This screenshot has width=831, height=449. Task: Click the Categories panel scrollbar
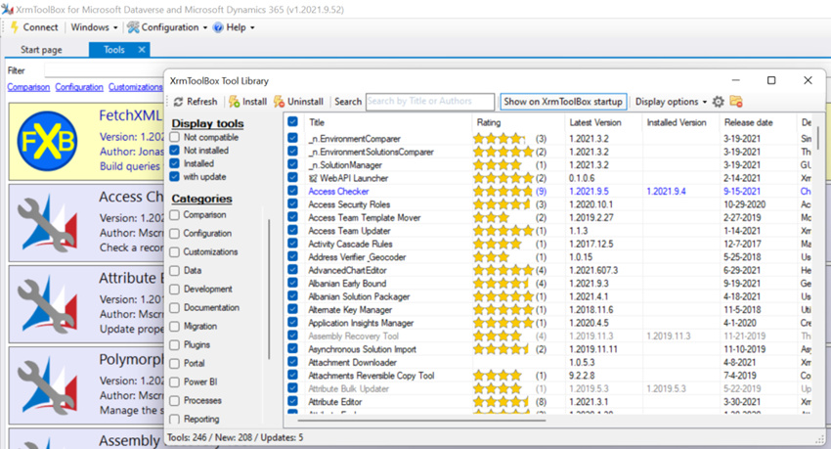269,289
